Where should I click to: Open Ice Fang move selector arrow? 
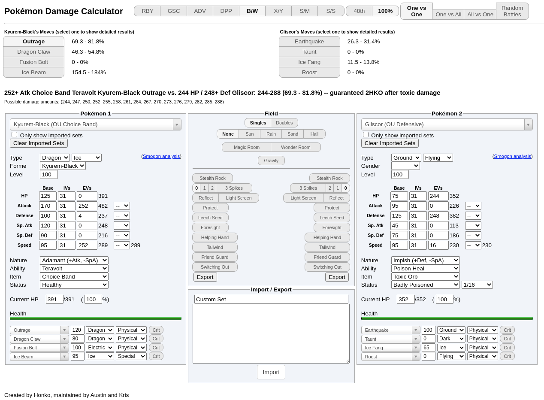click(x=416, y=348)
